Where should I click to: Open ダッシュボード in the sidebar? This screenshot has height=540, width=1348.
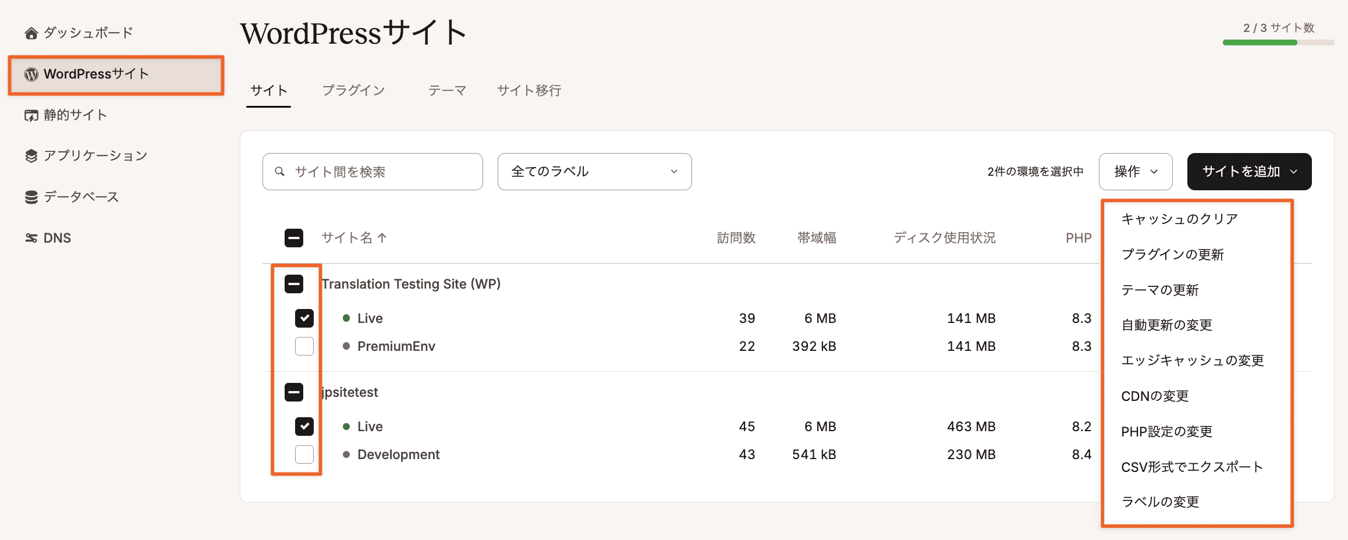pos(88,33)
